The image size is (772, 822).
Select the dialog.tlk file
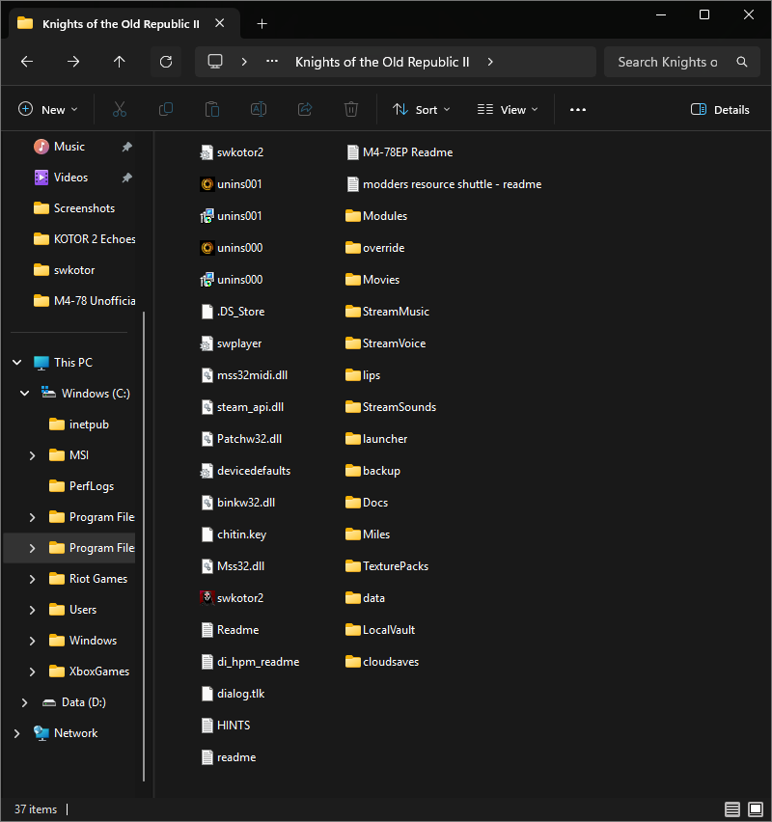coord(233,694)
